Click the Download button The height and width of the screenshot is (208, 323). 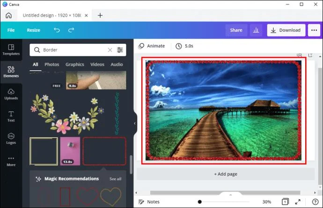click(286, 30)
